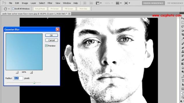Image resolution: width=184 pixels, height=103 pixels.
Task: Open the Select menu
Action: click(x=42, y=3)
